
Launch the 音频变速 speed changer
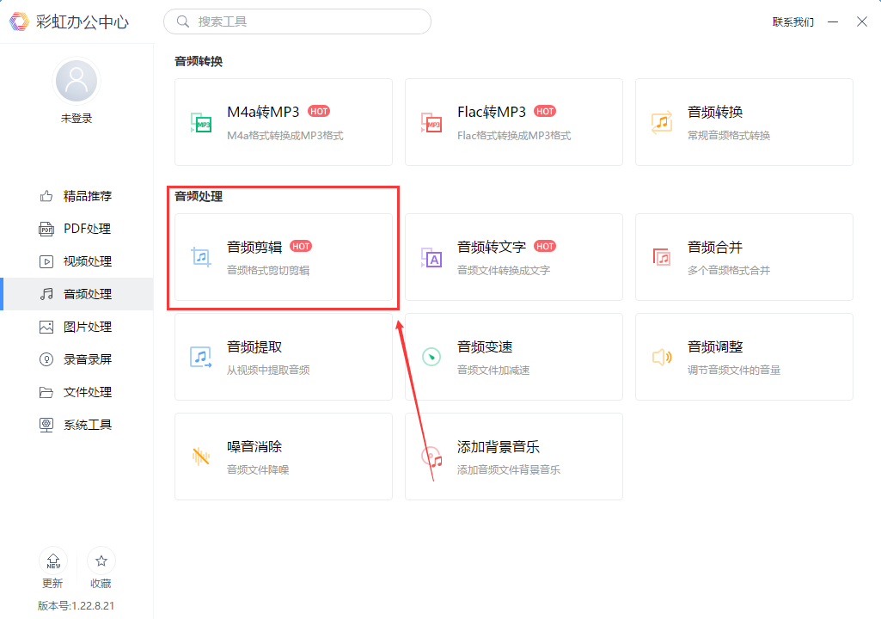click(513, 357)
